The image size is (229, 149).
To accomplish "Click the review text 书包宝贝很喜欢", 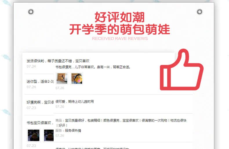I will (39, 123).
